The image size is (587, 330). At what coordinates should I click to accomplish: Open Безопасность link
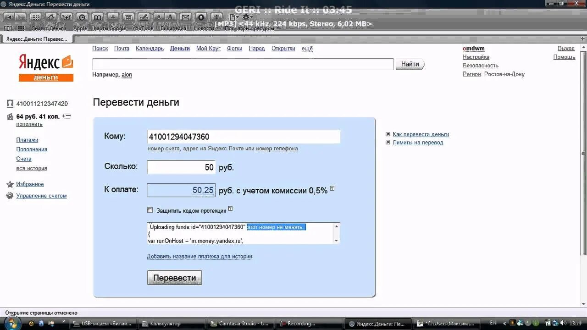click(481, 66)
